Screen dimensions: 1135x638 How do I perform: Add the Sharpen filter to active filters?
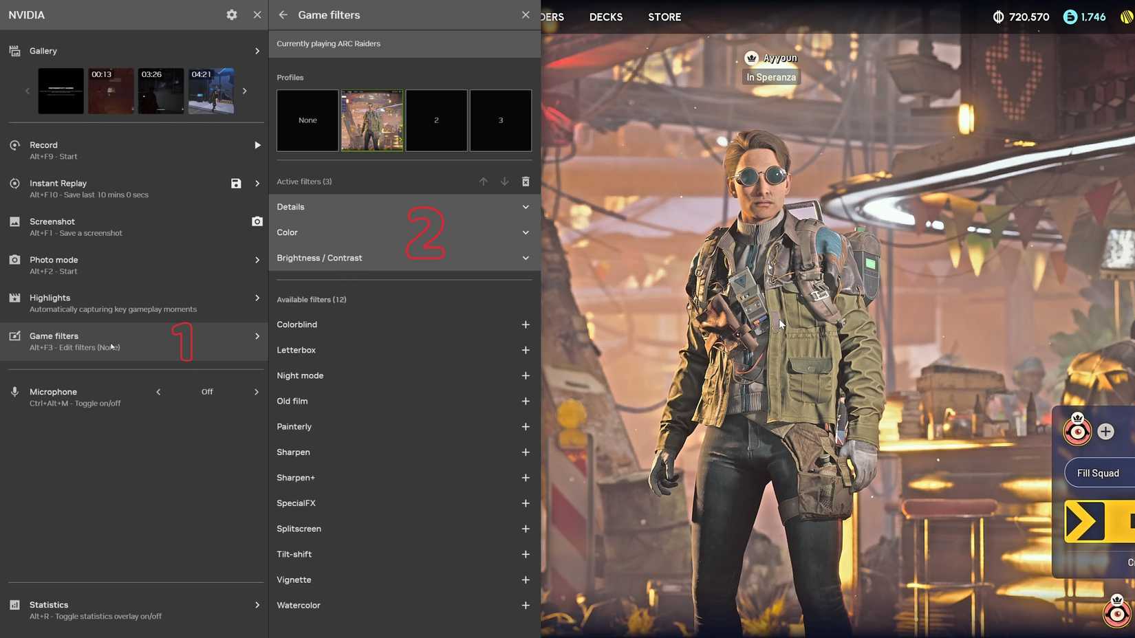click(526, 452)
